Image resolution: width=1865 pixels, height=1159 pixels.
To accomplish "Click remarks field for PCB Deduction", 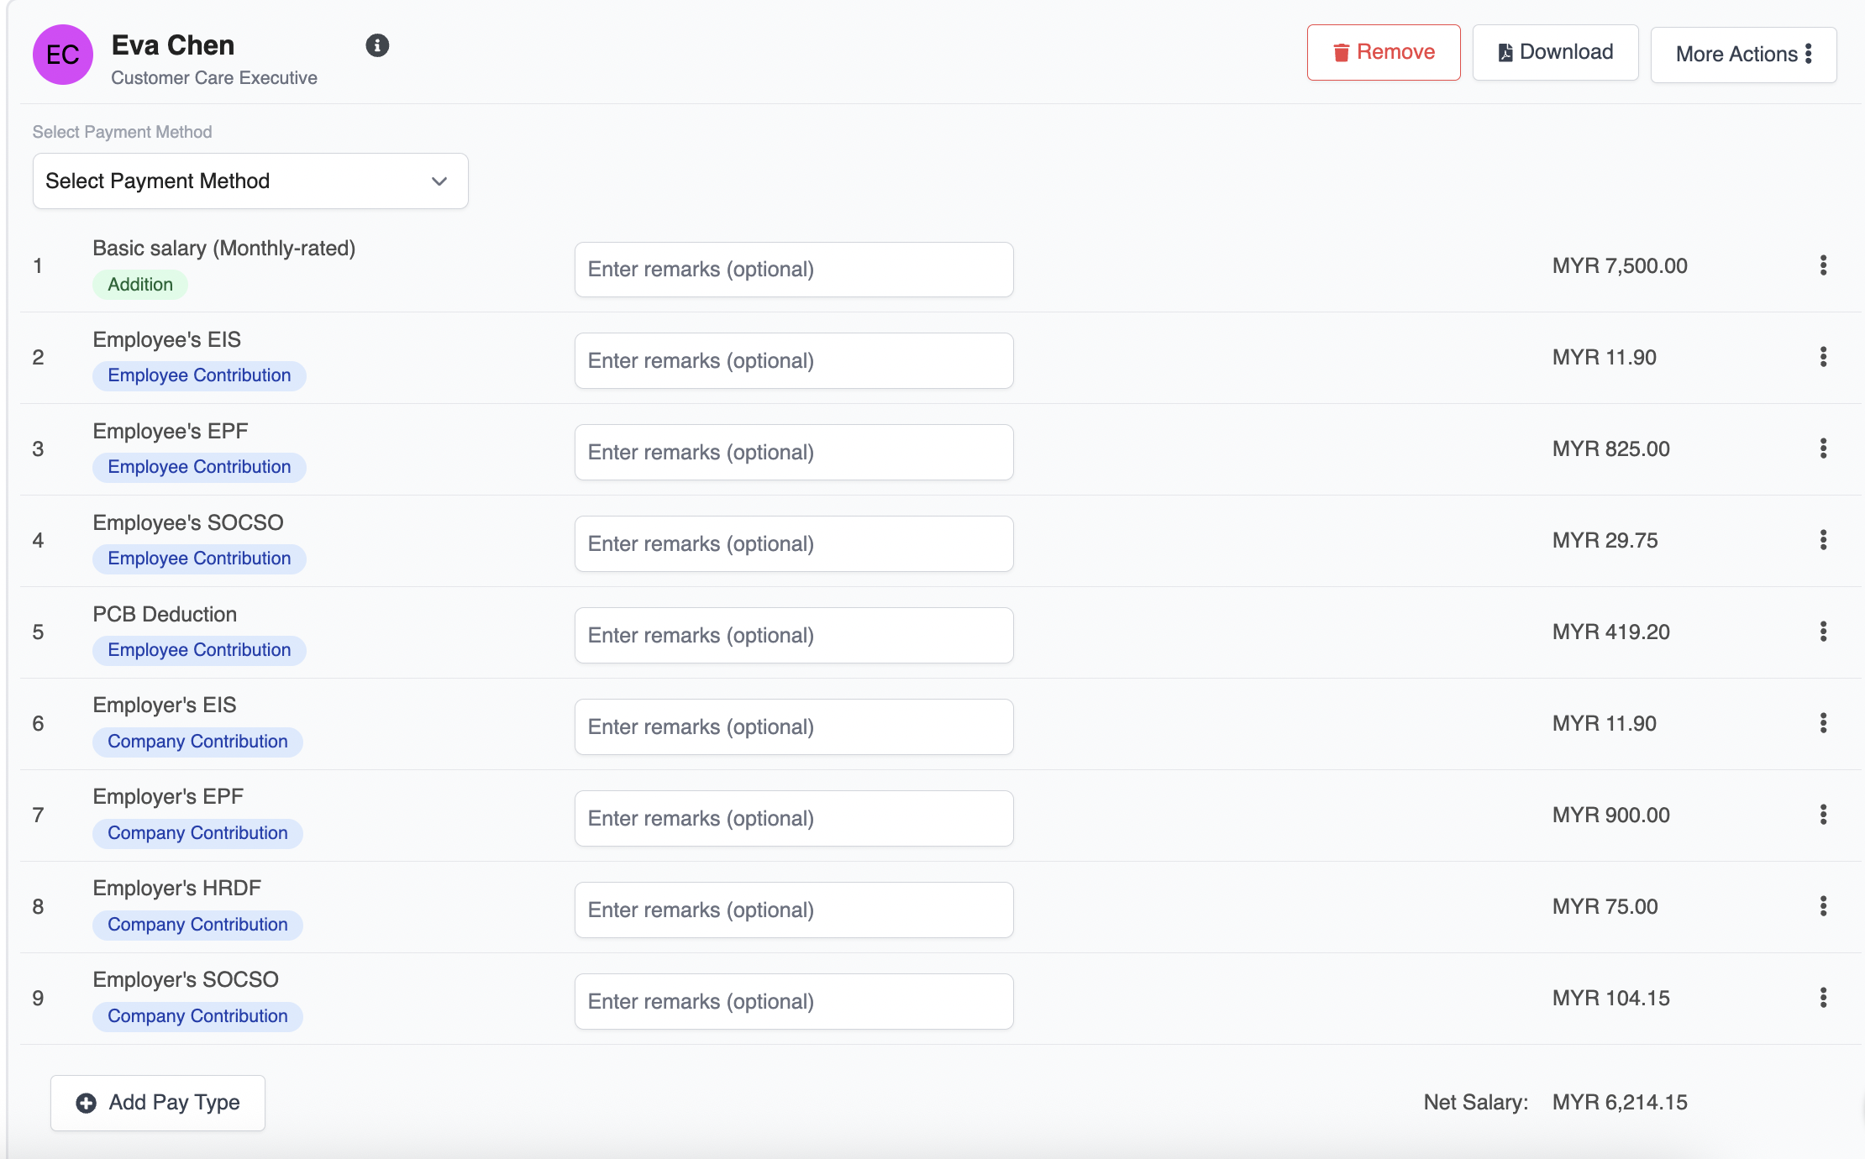I will point(794,636).
